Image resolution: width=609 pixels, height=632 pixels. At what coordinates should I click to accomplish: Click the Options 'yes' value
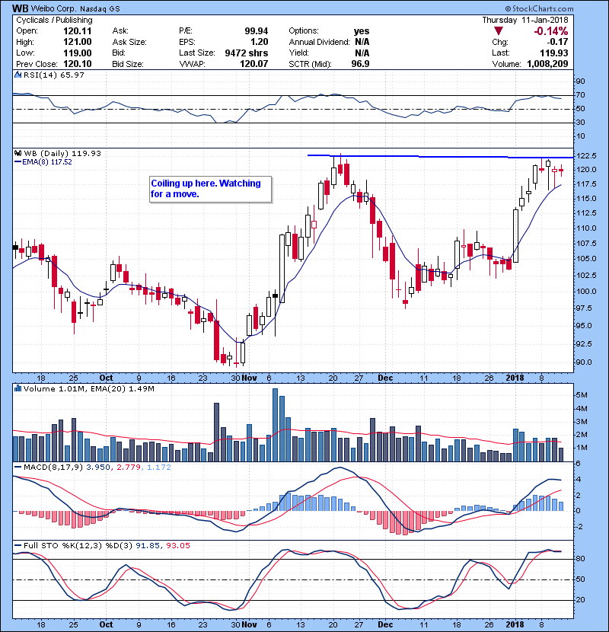(362, 31)
